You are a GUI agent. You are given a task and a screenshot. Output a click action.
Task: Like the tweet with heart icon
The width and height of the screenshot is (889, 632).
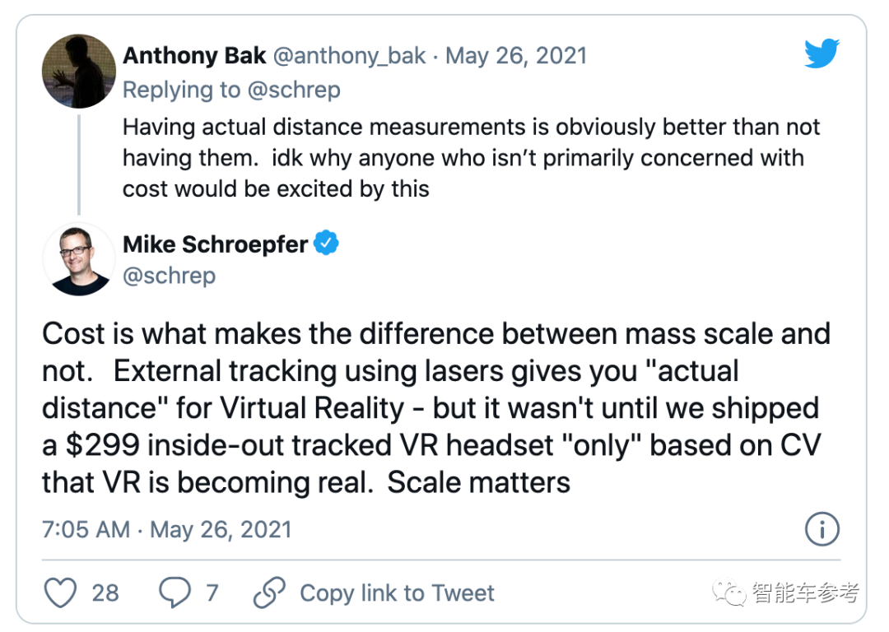60,592
